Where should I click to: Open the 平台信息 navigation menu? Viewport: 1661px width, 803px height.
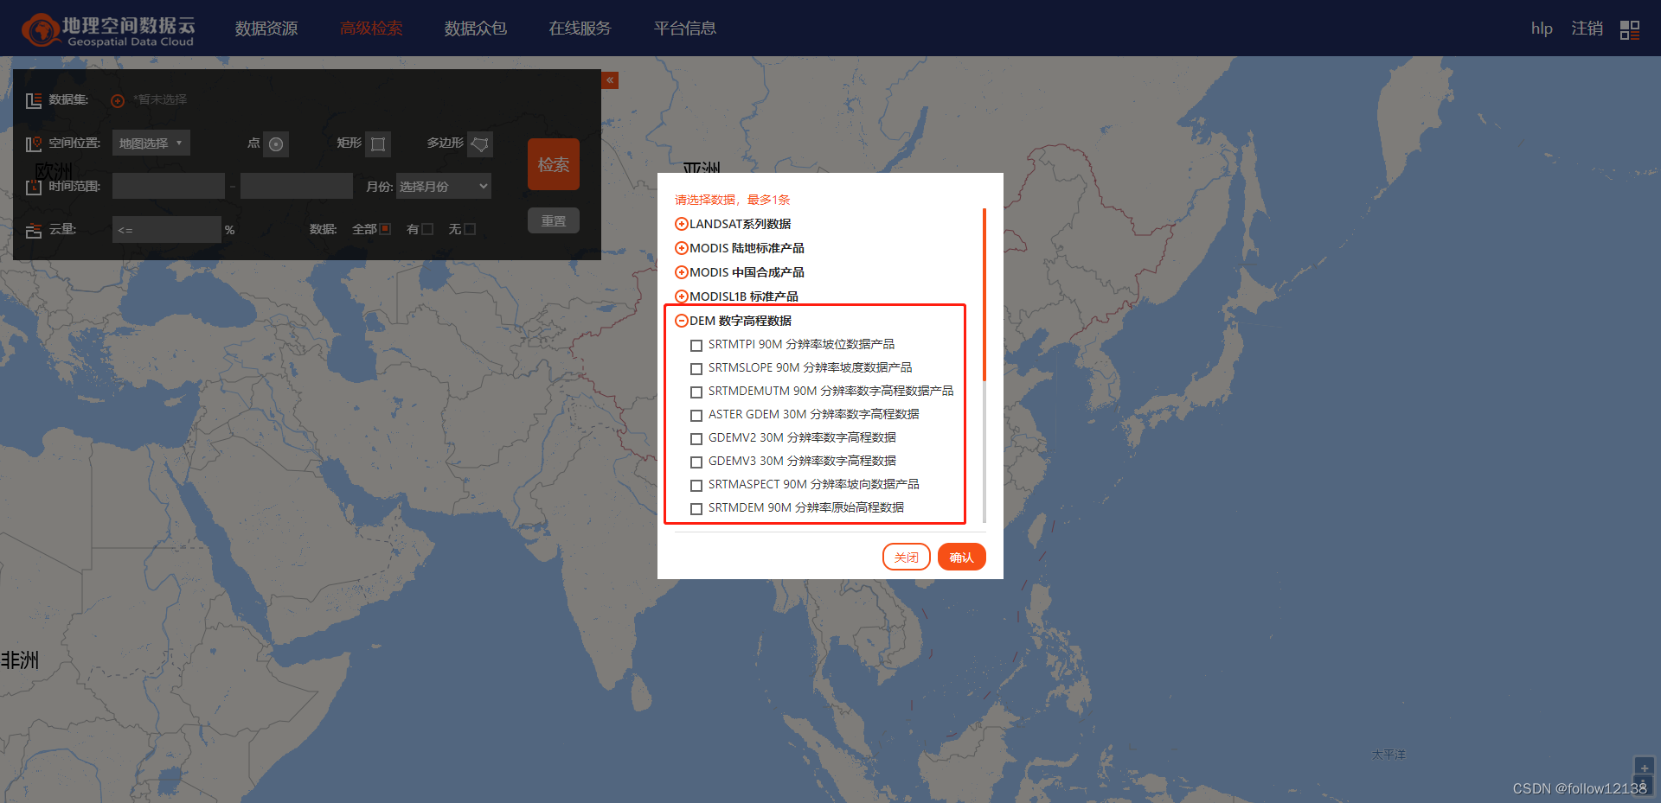684,28
